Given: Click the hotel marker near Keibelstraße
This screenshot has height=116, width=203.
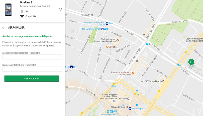Looking at the screenshot, I should (137, 61).
